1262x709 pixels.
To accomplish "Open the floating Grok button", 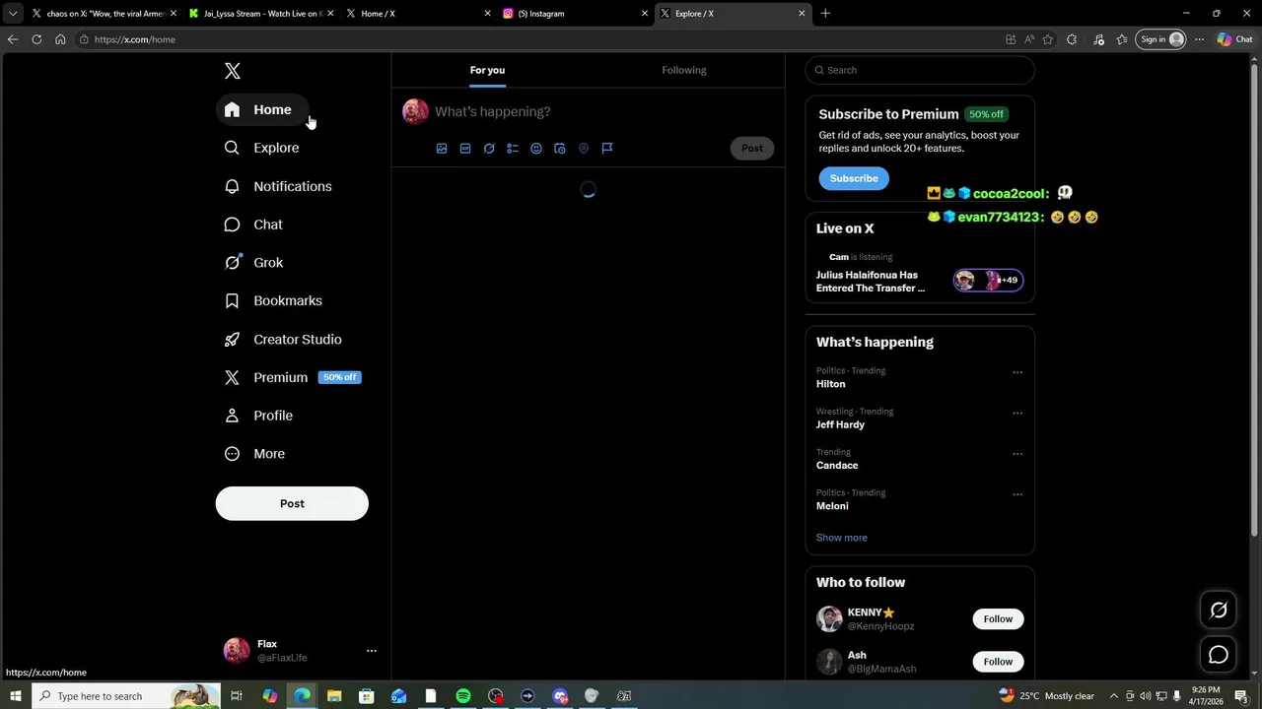I will click(1219, 611).
